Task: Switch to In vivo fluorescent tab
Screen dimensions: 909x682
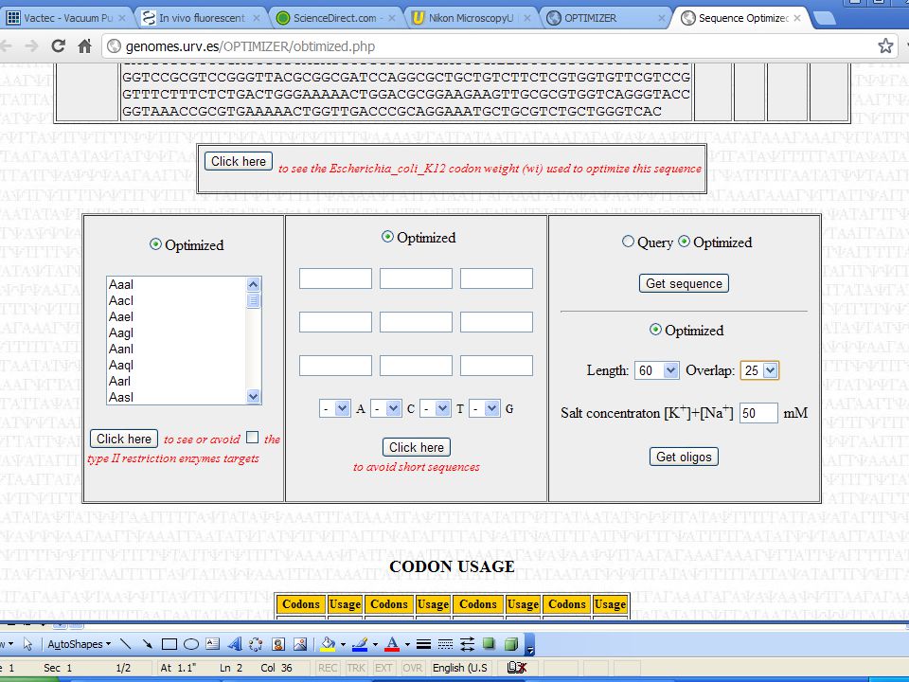Action: click(x=202, y=18)
